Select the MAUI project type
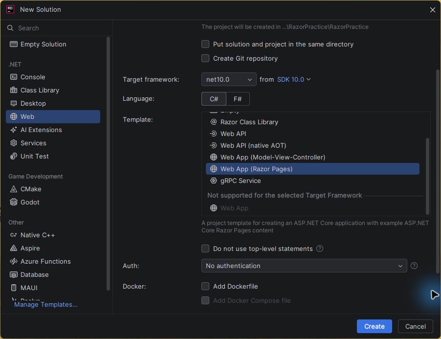Image resolution: width=441 pixels, height=339 pixels. point(53,288)
